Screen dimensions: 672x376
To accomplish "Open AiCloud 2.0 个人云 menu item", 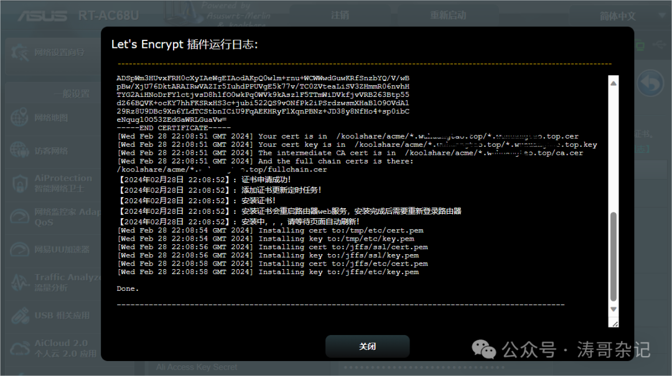I will [62, 347].
